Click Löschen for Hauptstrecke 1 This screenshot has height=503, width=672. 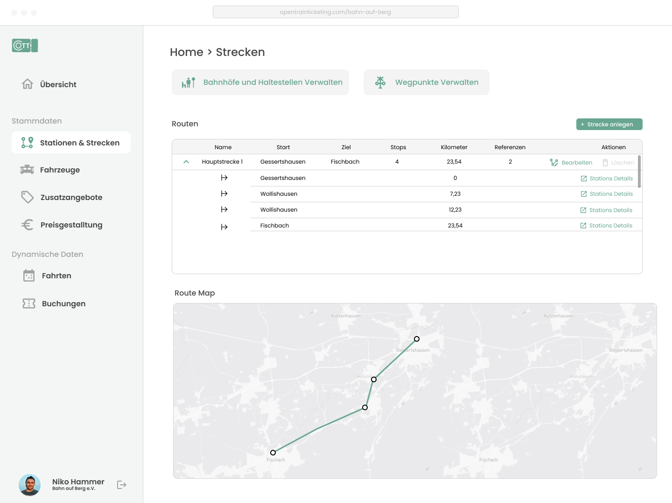pos(618,163)
